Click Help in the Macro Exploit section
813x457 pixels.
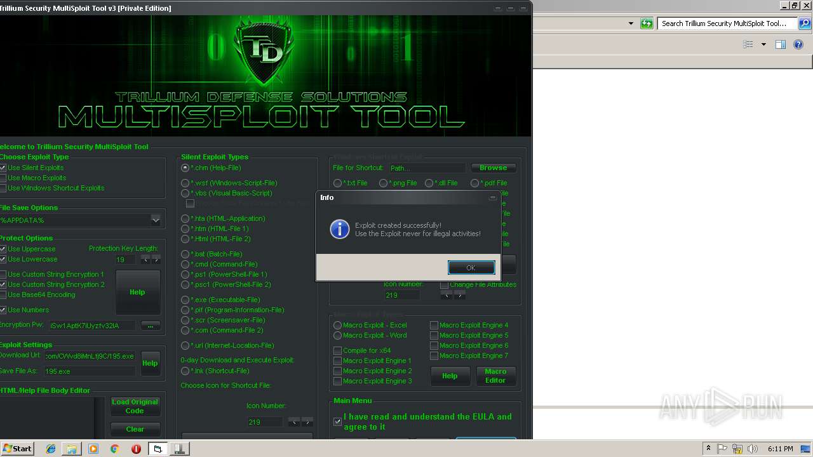coord(450,376)
